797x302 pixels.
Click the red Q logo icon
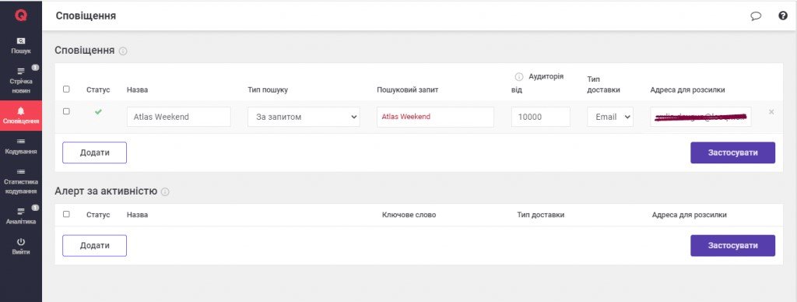click(x=21, y=16)
